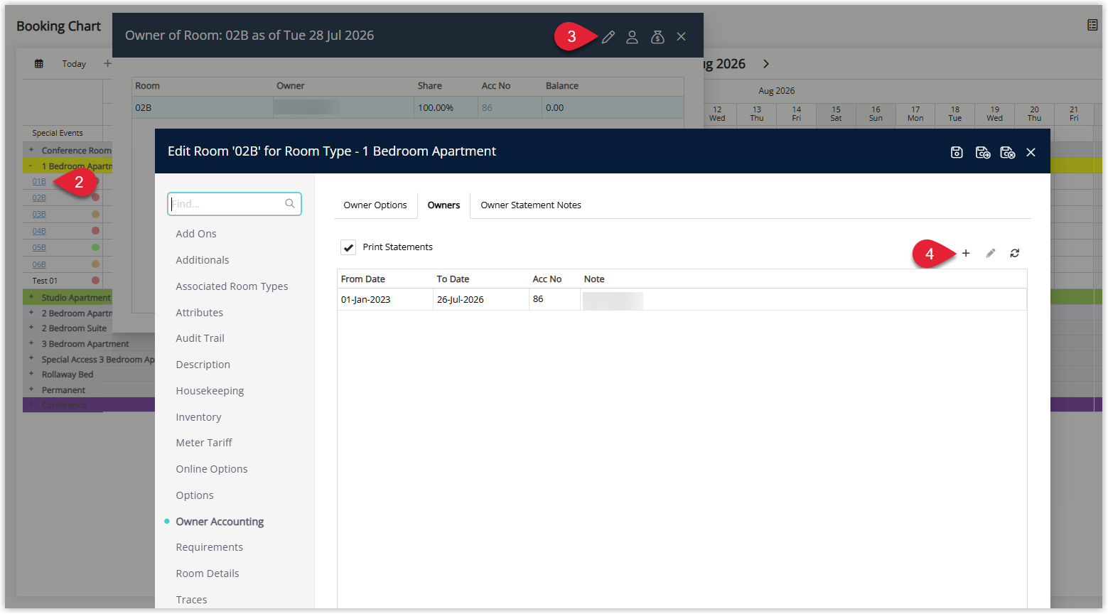This screenshot has width=1108, height=614.
Task: Open Meter Tariff in the side menu
Action: [204, 443]
